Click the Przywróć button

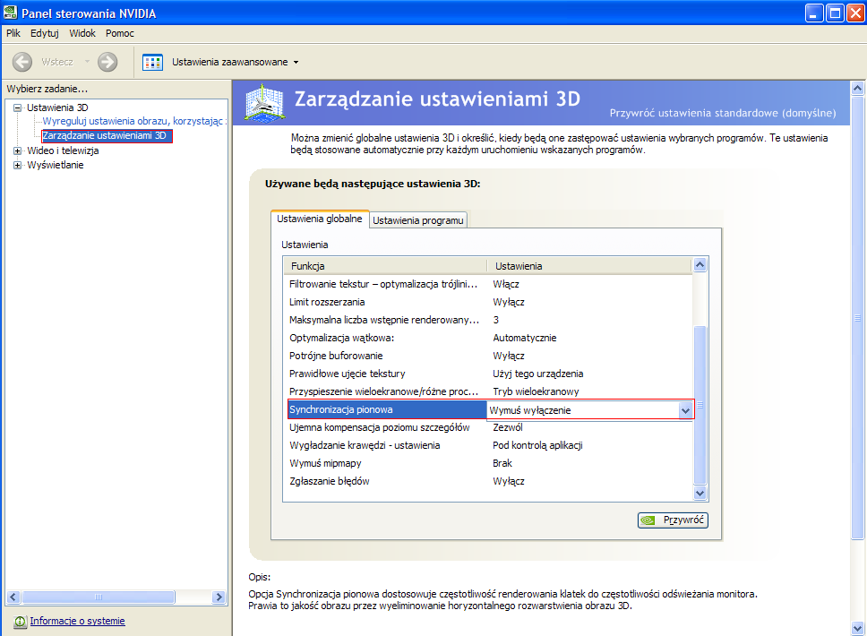pos(673,520)
